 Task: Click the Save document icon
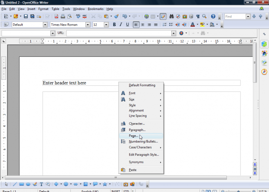click(x=26, y=16)
